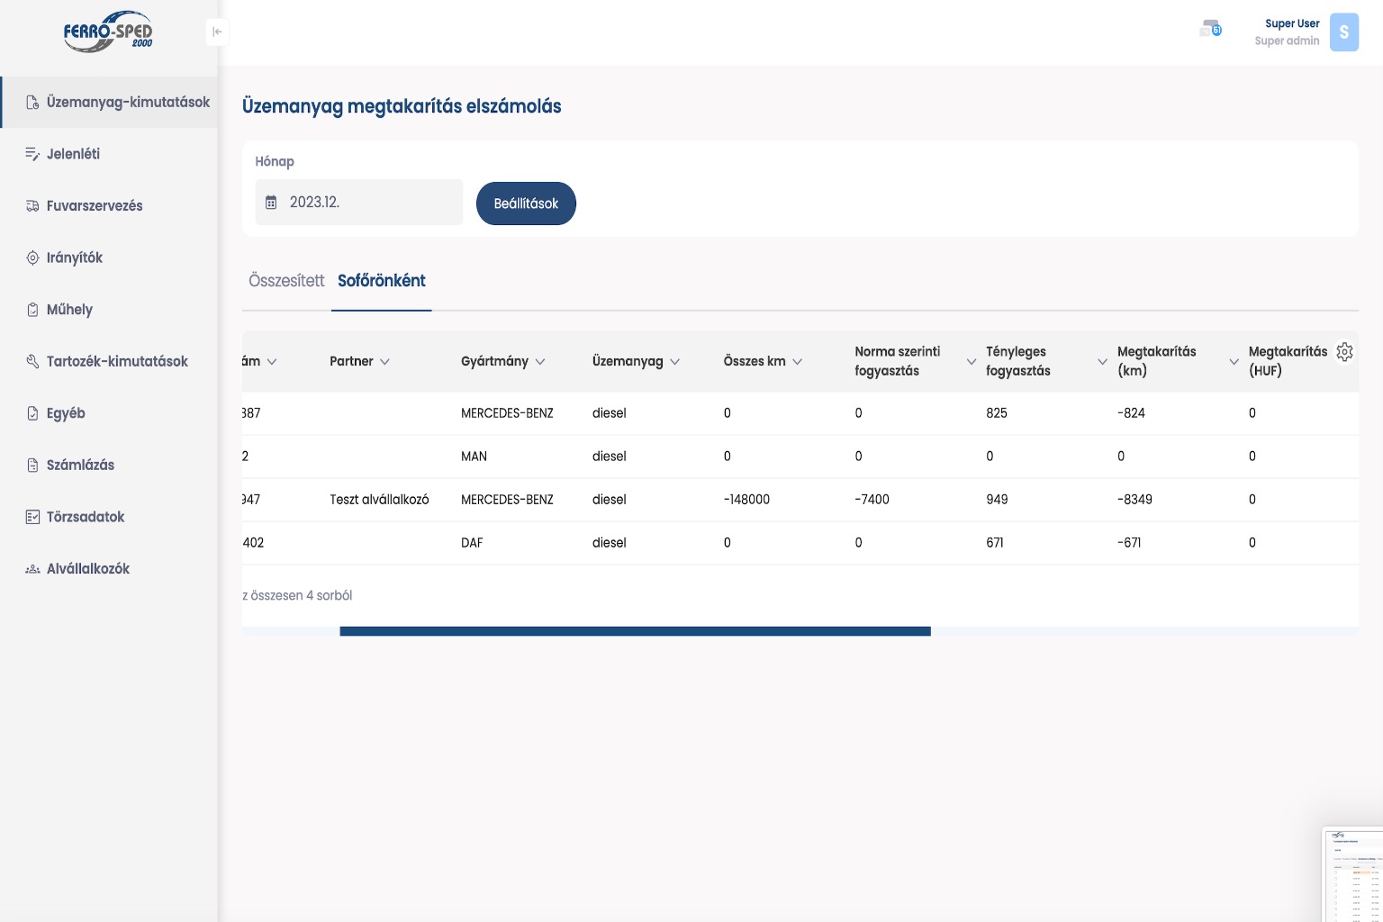Expand the Partner column filter chevron
Screen dimensions: 1383x922
click(384, 362)
